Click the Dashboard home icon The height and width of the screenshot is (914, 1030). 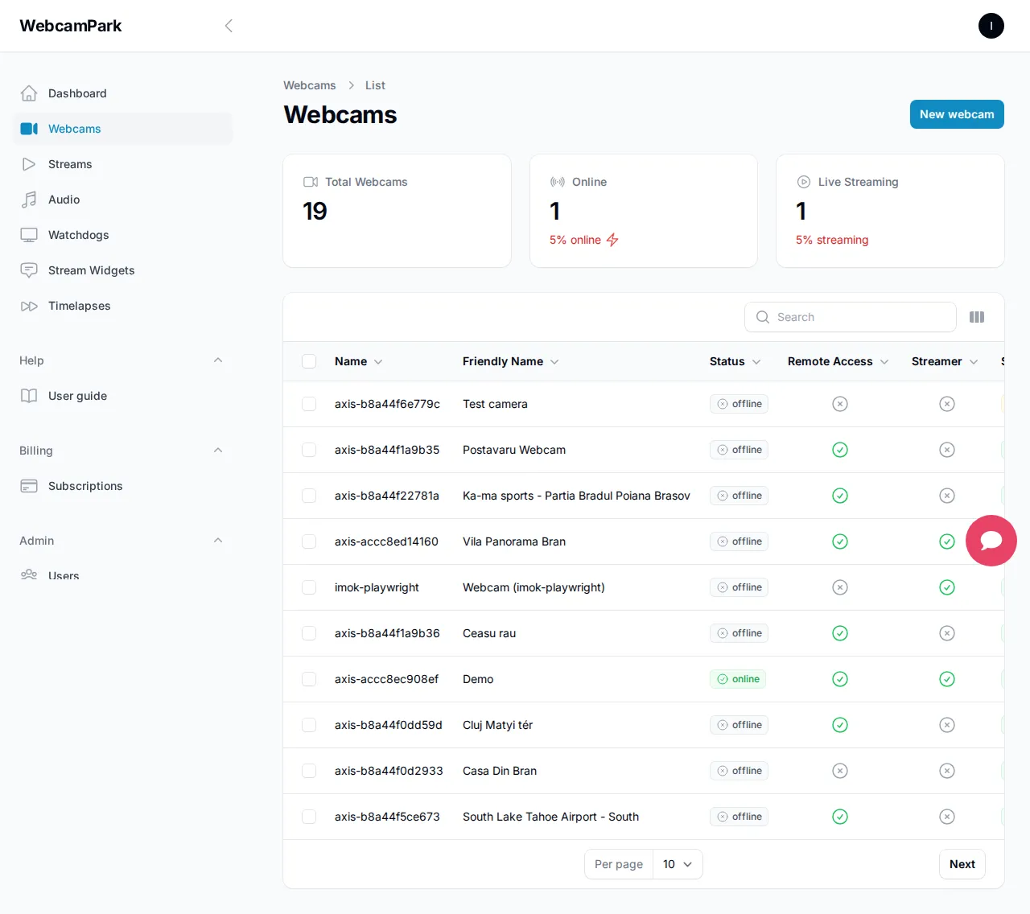pos(29,93)
